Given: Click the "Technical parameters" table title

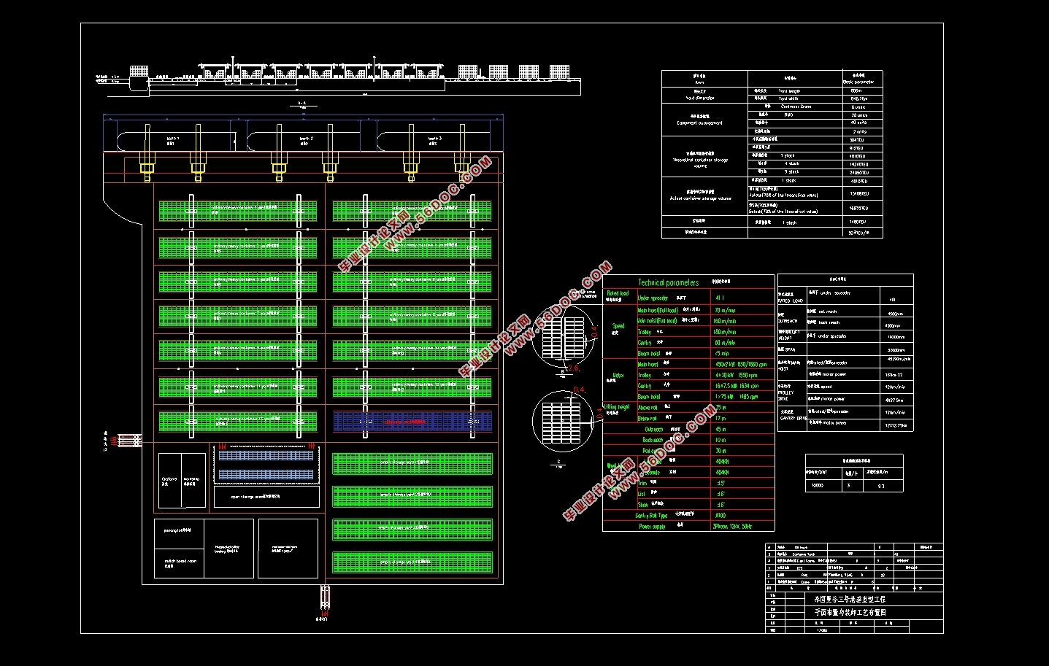Looking at the screenshot, I should [668, 282].
